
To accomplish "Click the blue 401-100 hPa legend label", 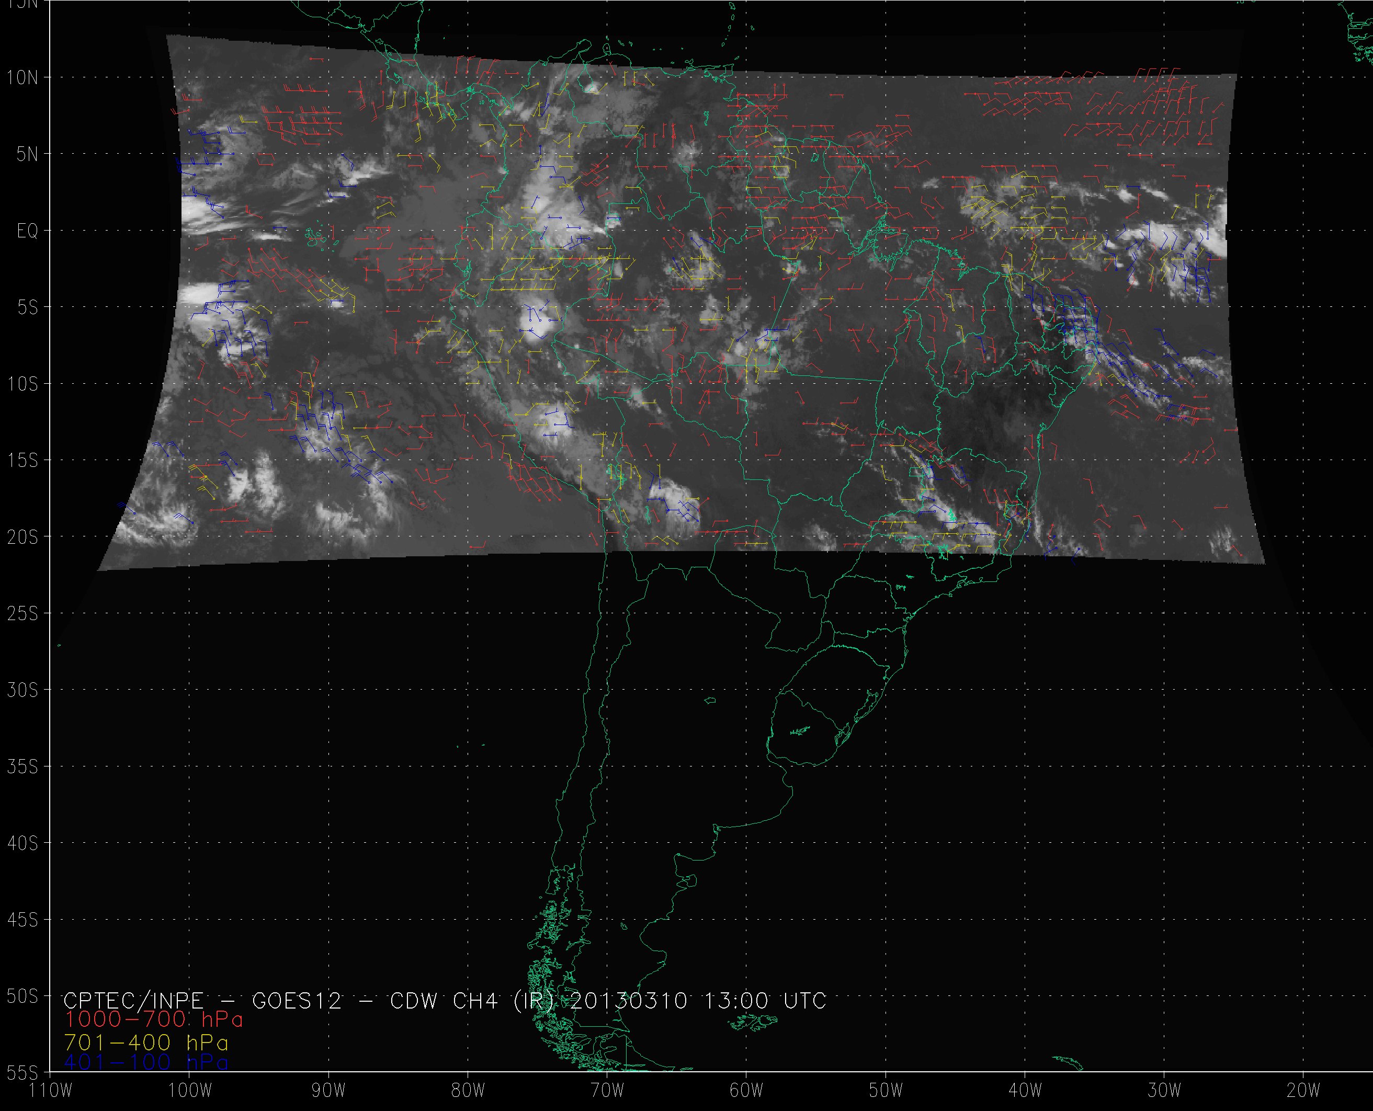I will [146, 1063].
